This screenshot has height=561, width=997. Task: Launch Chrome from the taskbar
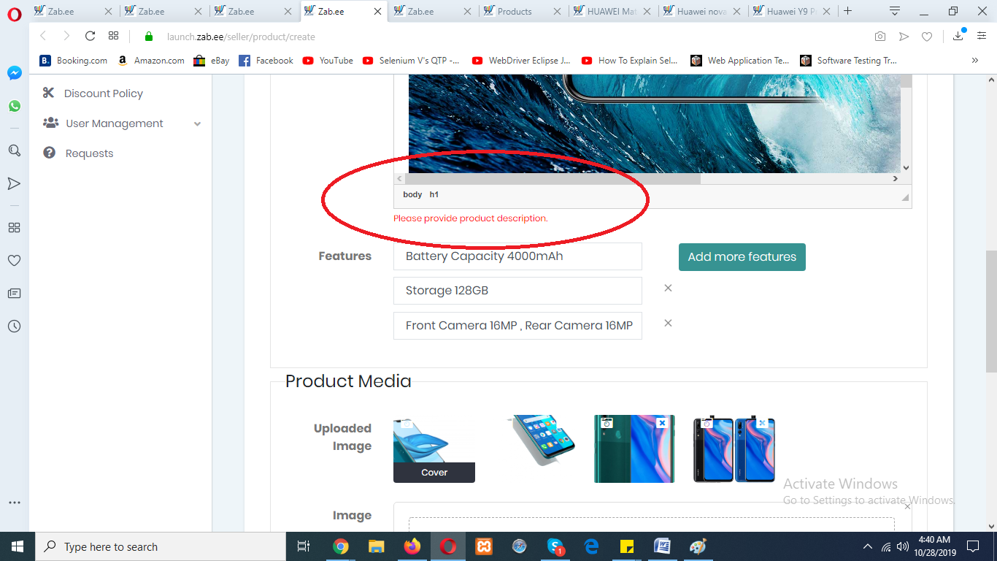point(340,546)
